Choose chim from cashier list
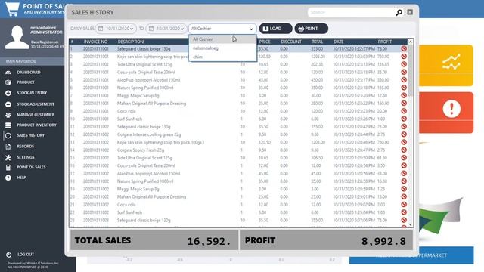The image size is (484, 272). tap(222, 57)
